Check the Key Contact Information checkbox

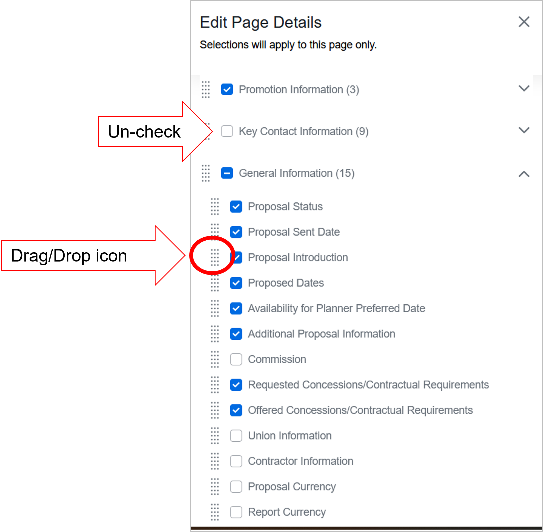pos(227,131)
